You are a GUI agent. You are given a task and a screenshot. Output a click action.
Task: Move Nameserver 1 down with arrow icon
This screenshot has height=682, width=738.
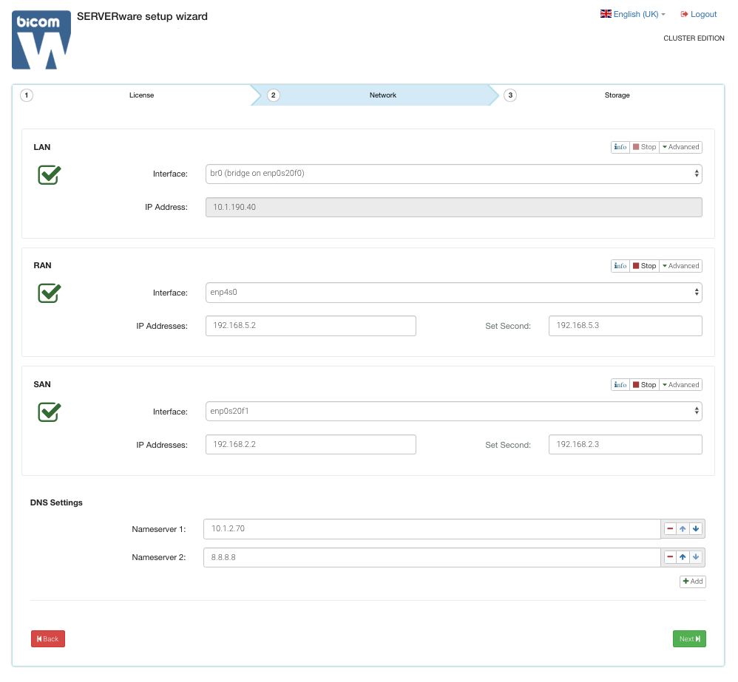(x=696, y=528)
